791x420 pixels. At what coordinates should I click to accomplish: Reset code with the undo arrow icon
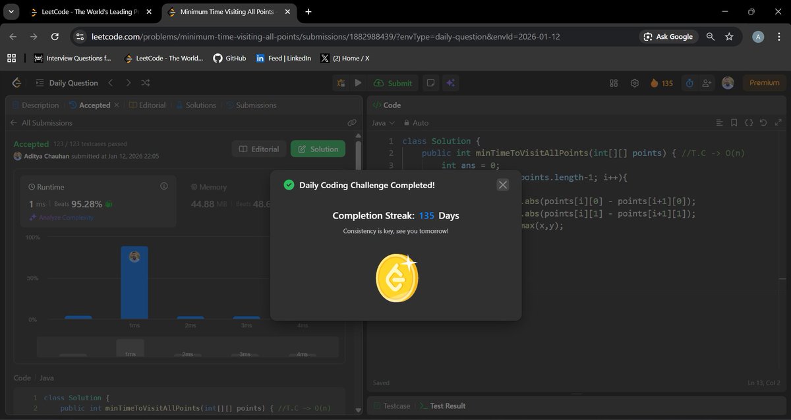tap(763, 123)
